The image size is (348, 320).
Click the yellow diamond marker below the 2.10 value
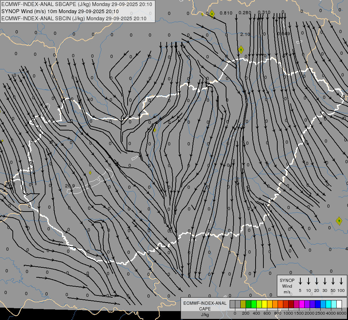coord(241,49)
